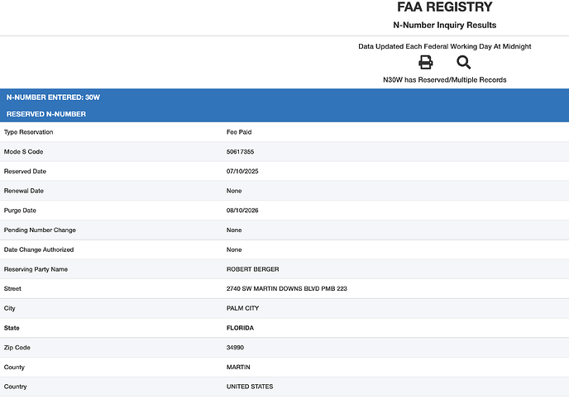Select the 'Zip Code' label
The height and width of the screenshot is (413, 569).
17,348
